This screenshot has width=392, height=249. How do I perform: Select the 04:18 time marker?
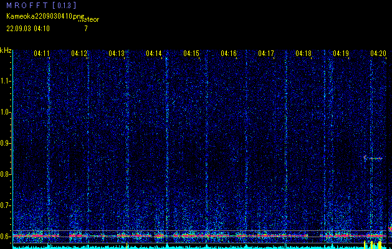pos(304,54)
